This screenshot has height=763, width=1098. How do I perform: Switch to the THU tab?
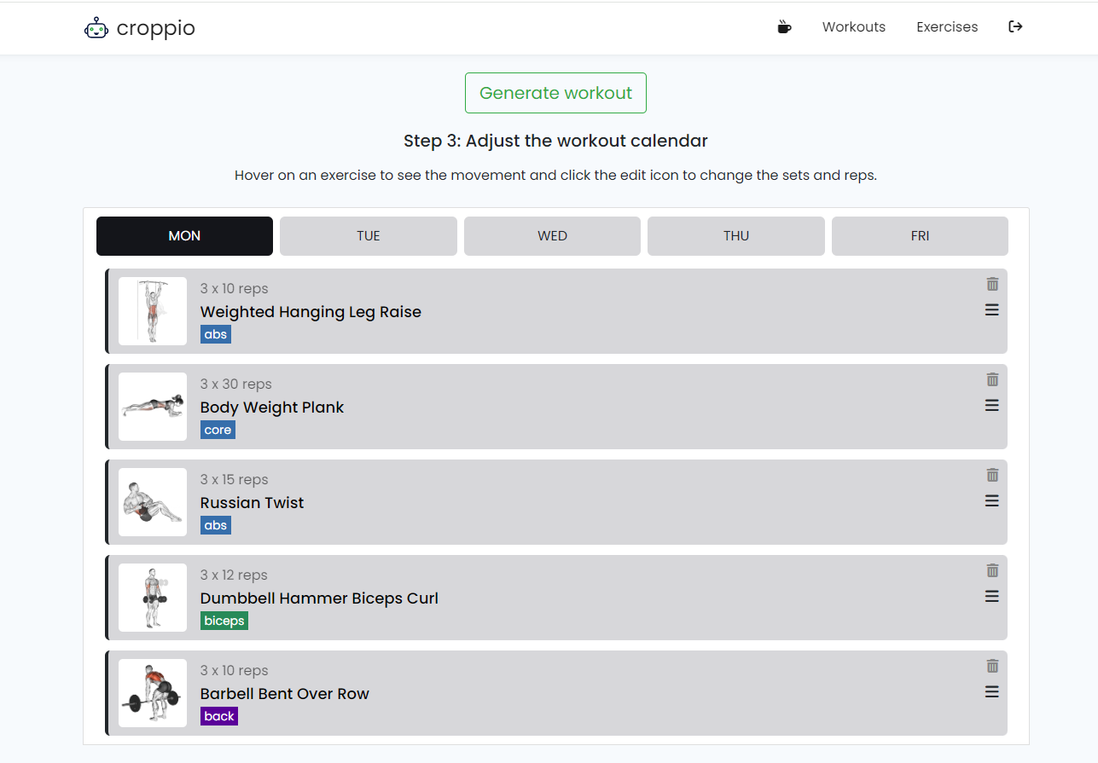[736, 236]
